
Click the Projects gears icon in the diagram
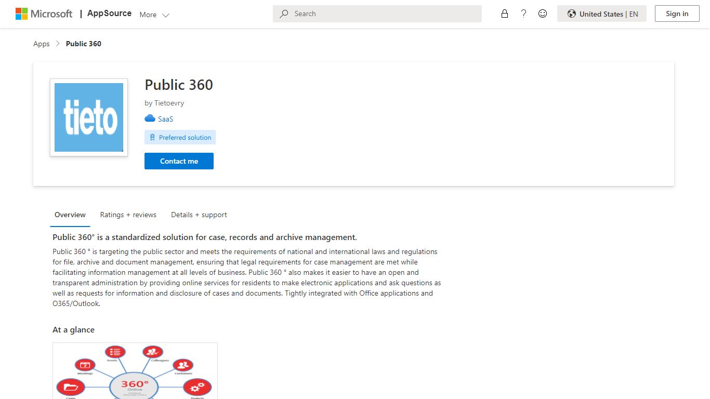(x=198, y=387)
